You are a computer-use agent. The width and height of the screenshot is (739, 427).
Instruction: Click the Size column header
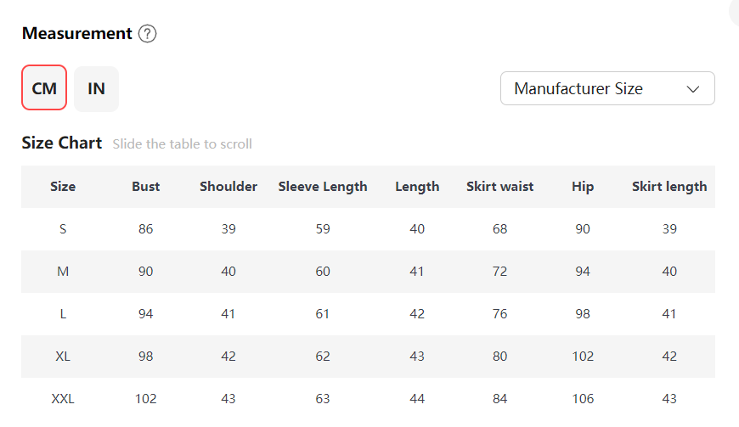click(x=63, y=187)
